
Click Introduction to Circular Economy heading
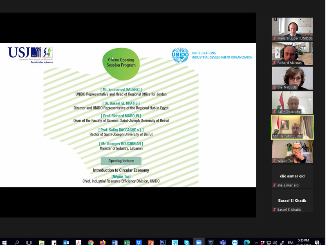121,170
